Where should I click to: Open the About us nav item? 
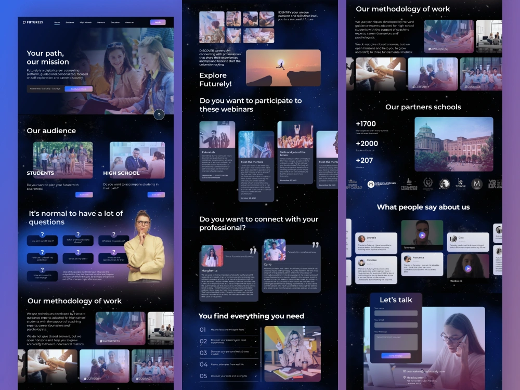pyautogui.click(x=129, y=22)
